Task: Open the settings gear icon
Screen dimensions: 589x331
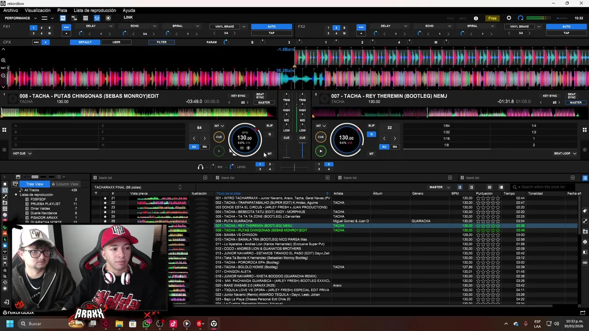Action: point(508,18)
